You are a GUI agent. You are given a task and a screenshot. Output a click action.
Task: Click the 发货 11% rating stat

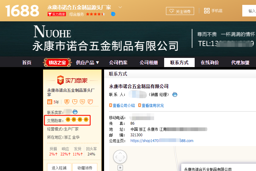point(78,151)
